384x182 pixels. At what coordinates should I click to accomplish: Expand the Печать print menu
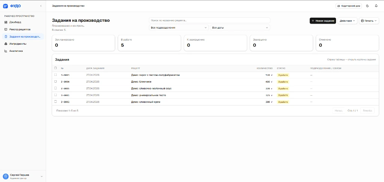click(369, 21)
